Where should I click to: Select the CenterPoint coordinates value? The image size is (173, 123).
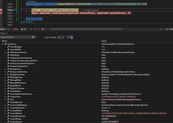[119, 97]
